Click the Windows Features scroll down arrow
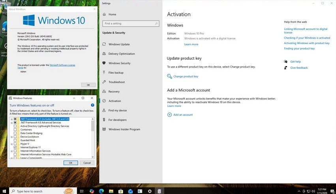This screenshot has height=194, width=336. (92, 157)
